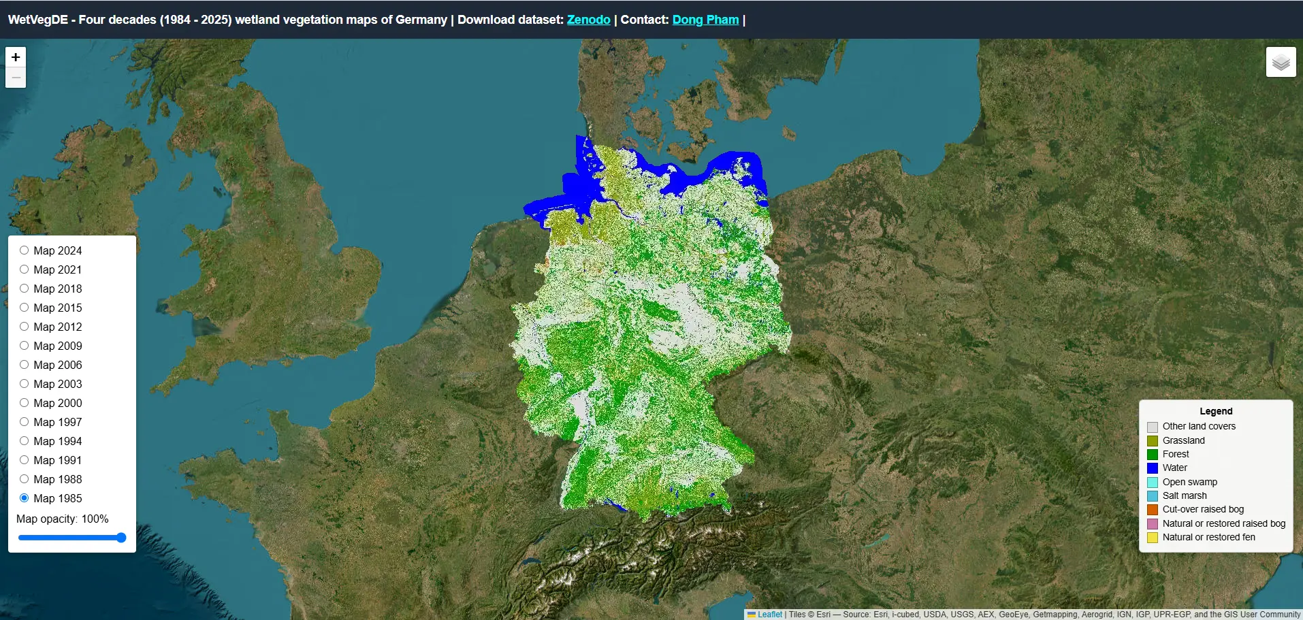The image size is (1303, 620).
Task: Select the Map 1997 radio button
Action: point(24,422)
